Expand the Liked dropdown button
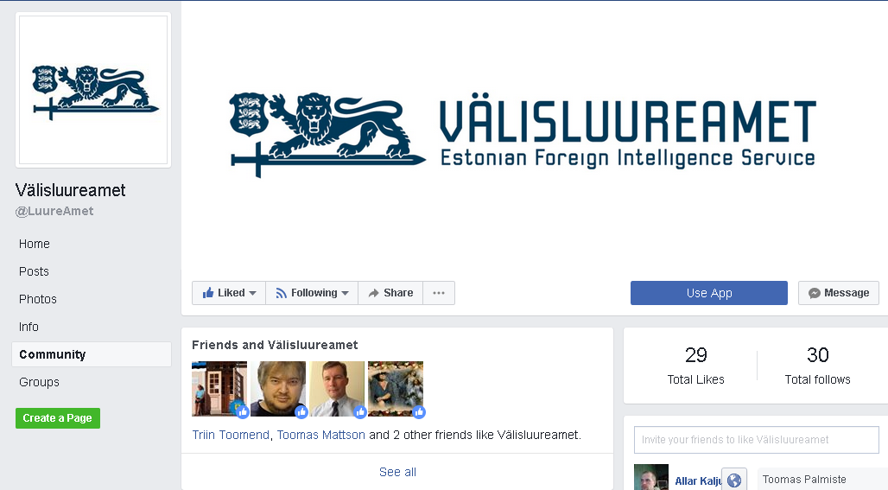The width and height of the screenshot is (888, 490). [x=229, y=293]
